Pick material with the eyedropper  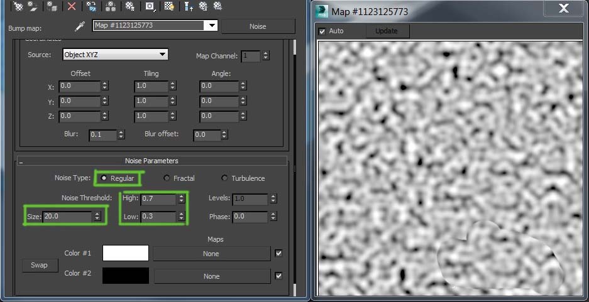coord(80,26)
